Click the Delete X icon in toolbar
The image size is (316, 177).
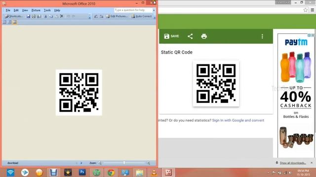click(x=62, y=16)
